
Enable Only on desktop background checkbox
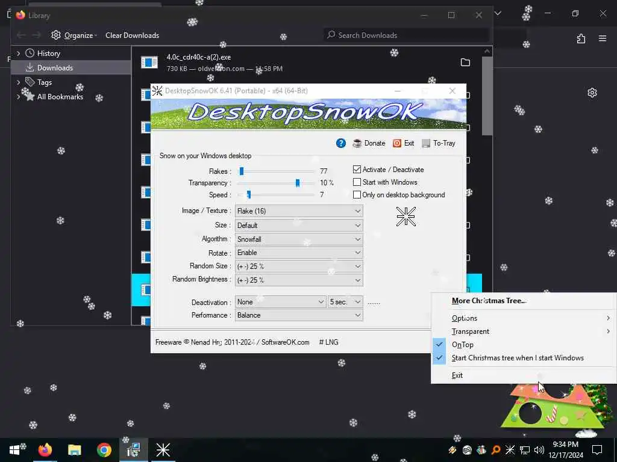pos(357,194)
